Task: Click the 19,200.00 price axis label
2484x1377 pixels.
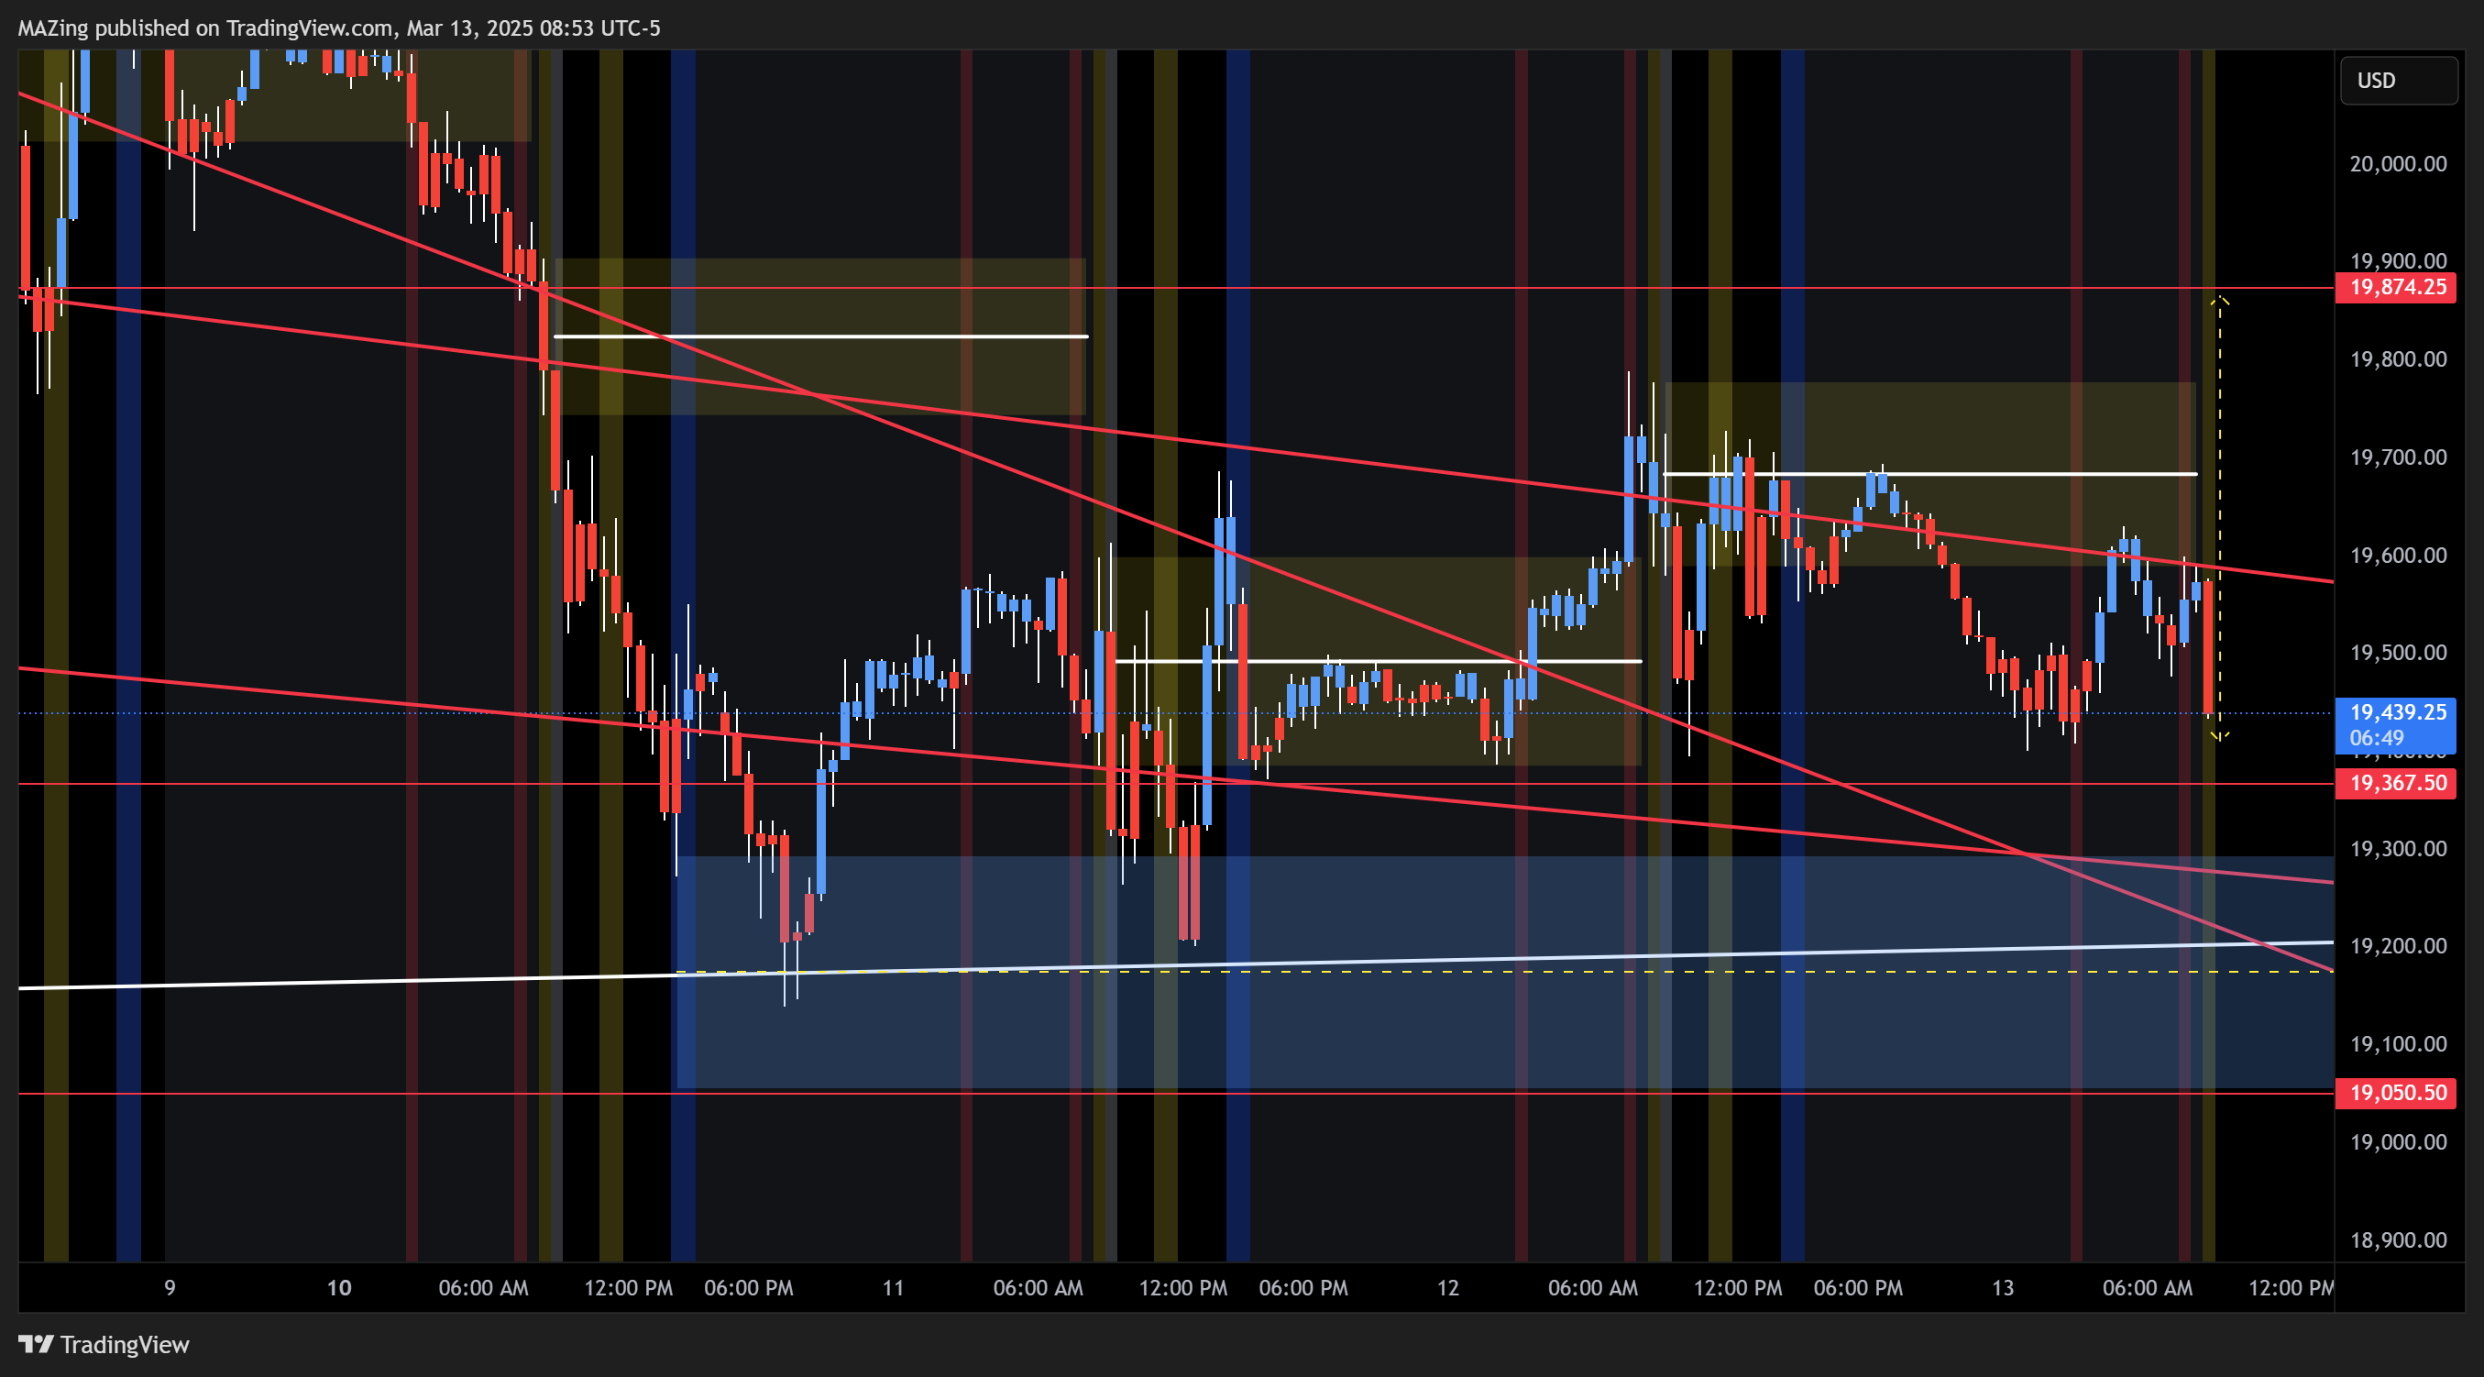Action: pos(2397,946)
